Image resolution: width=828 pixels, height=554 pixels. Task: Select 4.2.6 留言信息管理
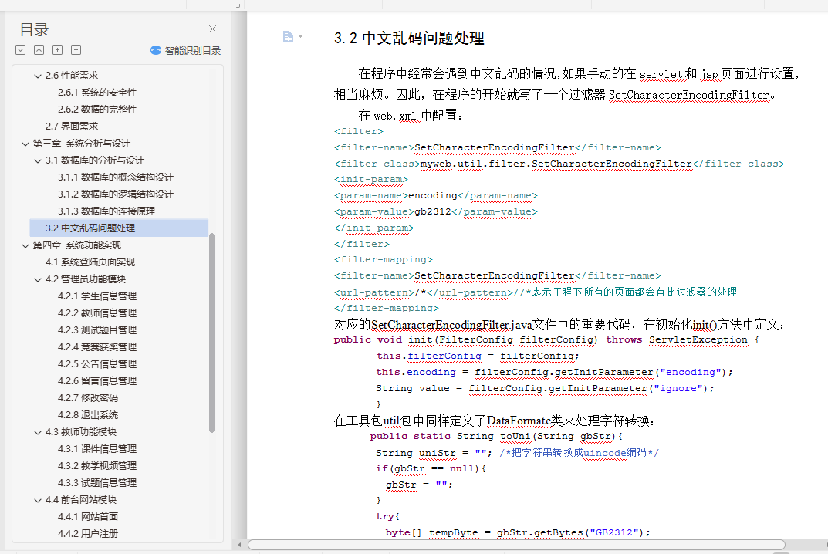click(x=97, y=380)
